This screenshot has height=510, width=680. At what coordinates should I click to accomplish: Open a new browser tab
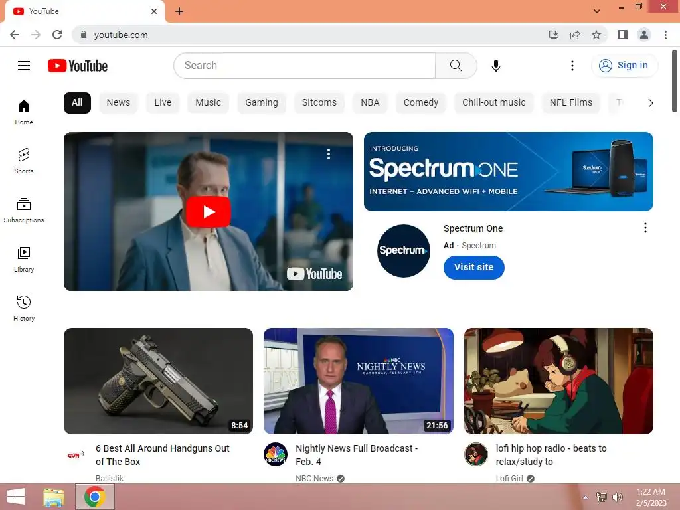(179, 11)
